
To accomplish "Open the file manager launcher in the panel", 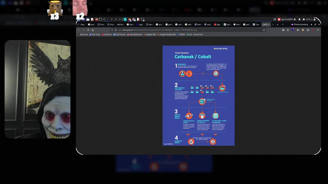I will pos(88,19).
